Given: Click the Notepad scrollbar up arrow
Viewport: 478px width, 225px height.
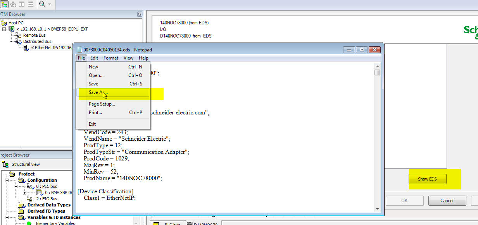Looking at the screenshot, I should [377, 66].
